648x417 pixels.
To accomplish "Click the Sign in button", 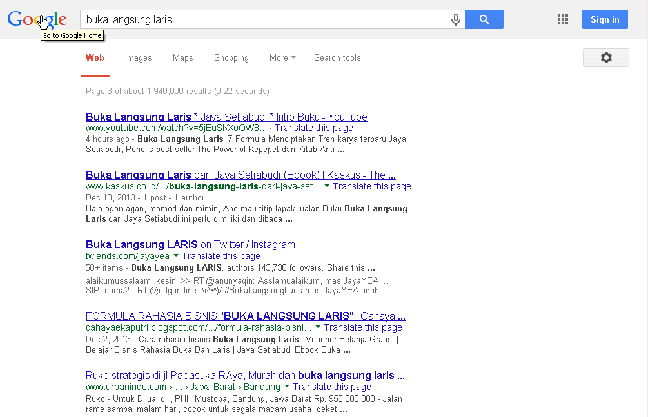I will point(605,19).
